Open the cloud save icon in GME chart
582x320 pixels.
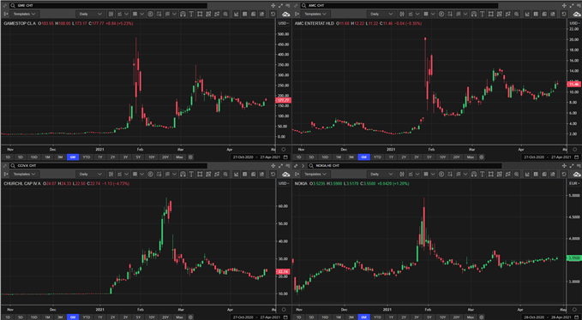[x=285, y=14]
